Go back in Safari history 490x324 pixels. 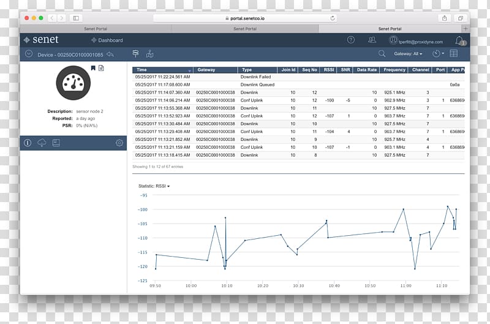click(52, 18)
